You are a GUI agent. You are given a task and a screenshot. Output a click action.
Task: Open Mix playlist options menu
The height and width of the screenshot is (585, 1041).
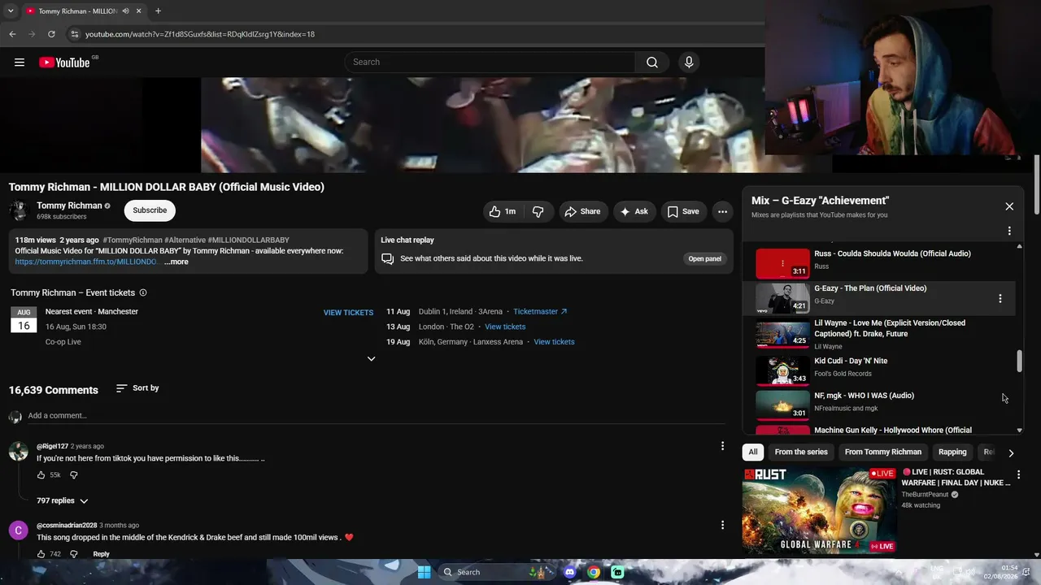pos(1009,231)
